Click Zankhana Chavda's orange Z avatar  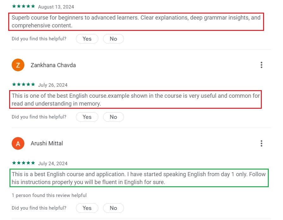[18, 65]
